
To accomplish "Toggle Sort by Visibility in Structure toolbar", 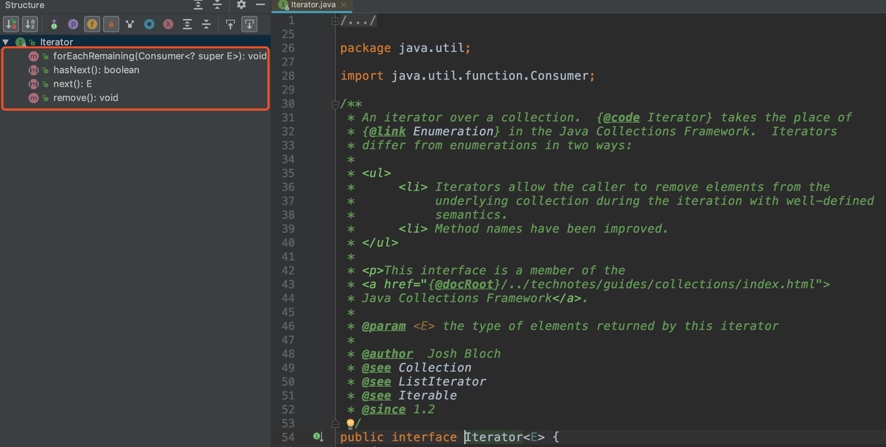I will (x=11, y=25).
